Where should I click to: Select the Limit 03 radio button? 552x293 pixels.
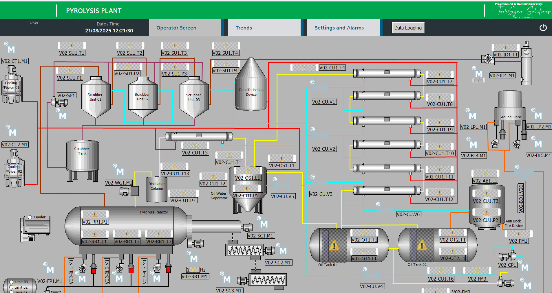[x=11, y=281]
